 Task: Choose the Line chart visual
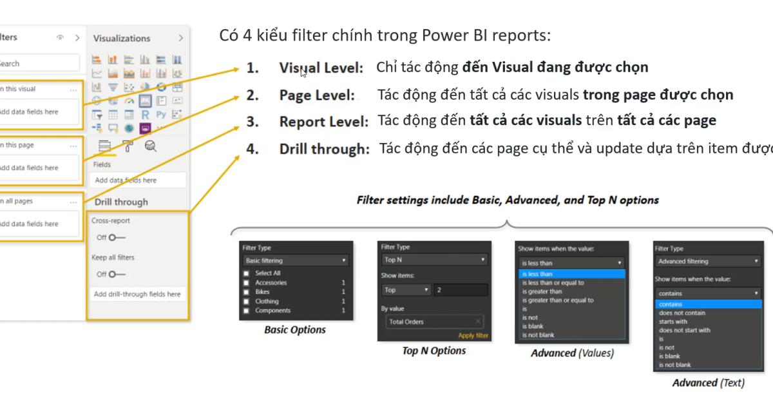(97, 73)
